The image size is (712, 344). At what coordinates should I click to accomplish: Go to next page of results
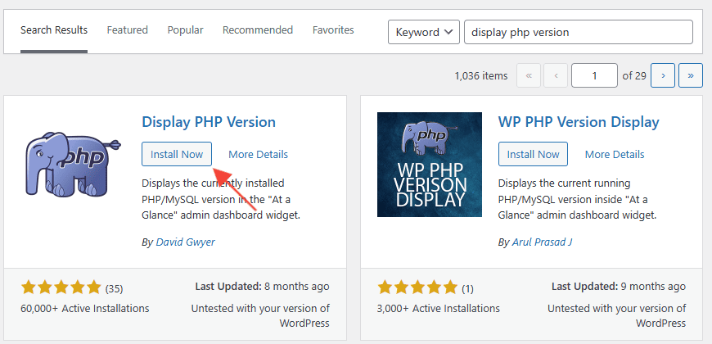tap(663, 75)
